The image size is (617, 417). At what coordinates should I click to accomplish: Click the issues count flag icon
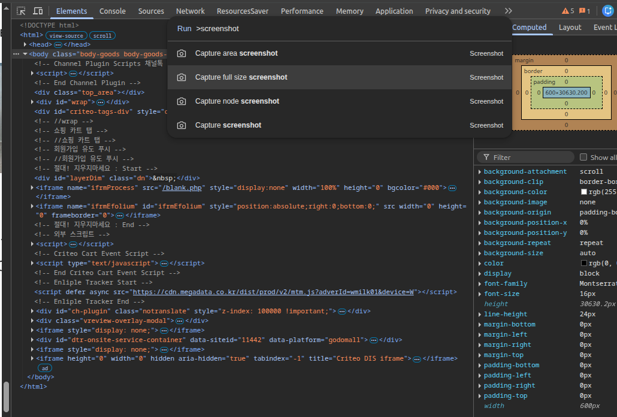point(582,11)
